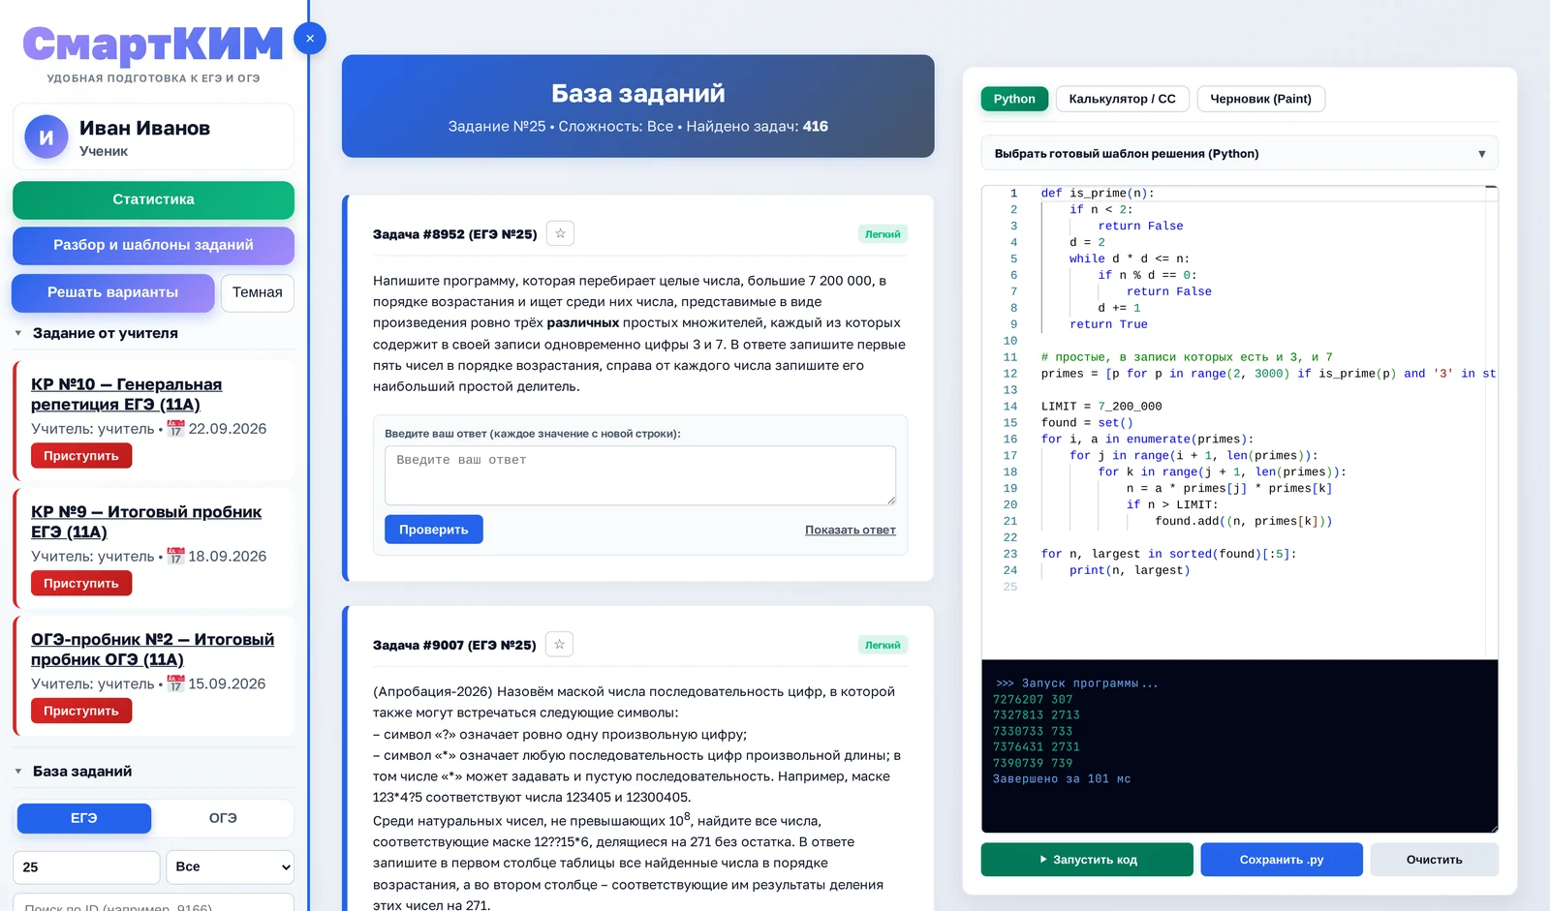Viewport: 1550px width, 911px height.
Task: Open КР №9 — Итоговый пробник link
Action: [146, 522]
